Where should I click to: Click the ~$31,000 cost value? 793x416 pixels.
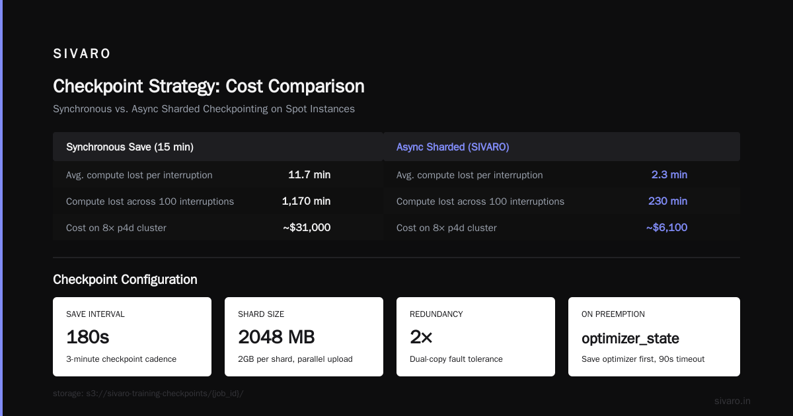(x=306, y=228)
